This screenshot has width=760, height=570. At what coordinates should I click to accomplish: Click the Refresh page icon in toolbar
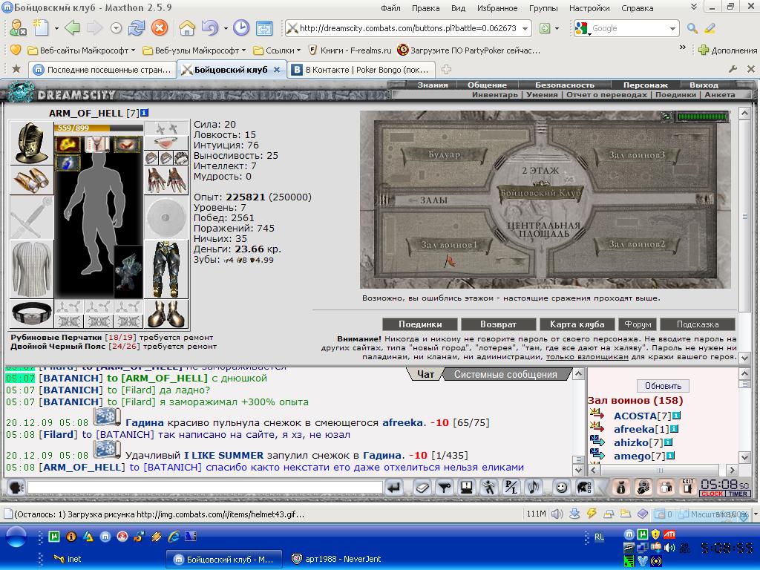tap(137, 27)
